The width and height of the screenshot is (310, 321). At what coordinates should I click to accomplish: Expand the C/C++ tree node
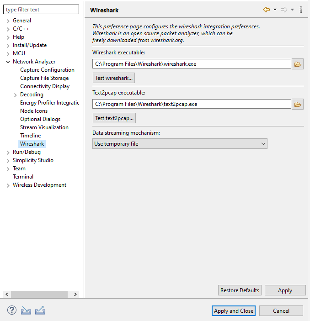tap(8, 29)
